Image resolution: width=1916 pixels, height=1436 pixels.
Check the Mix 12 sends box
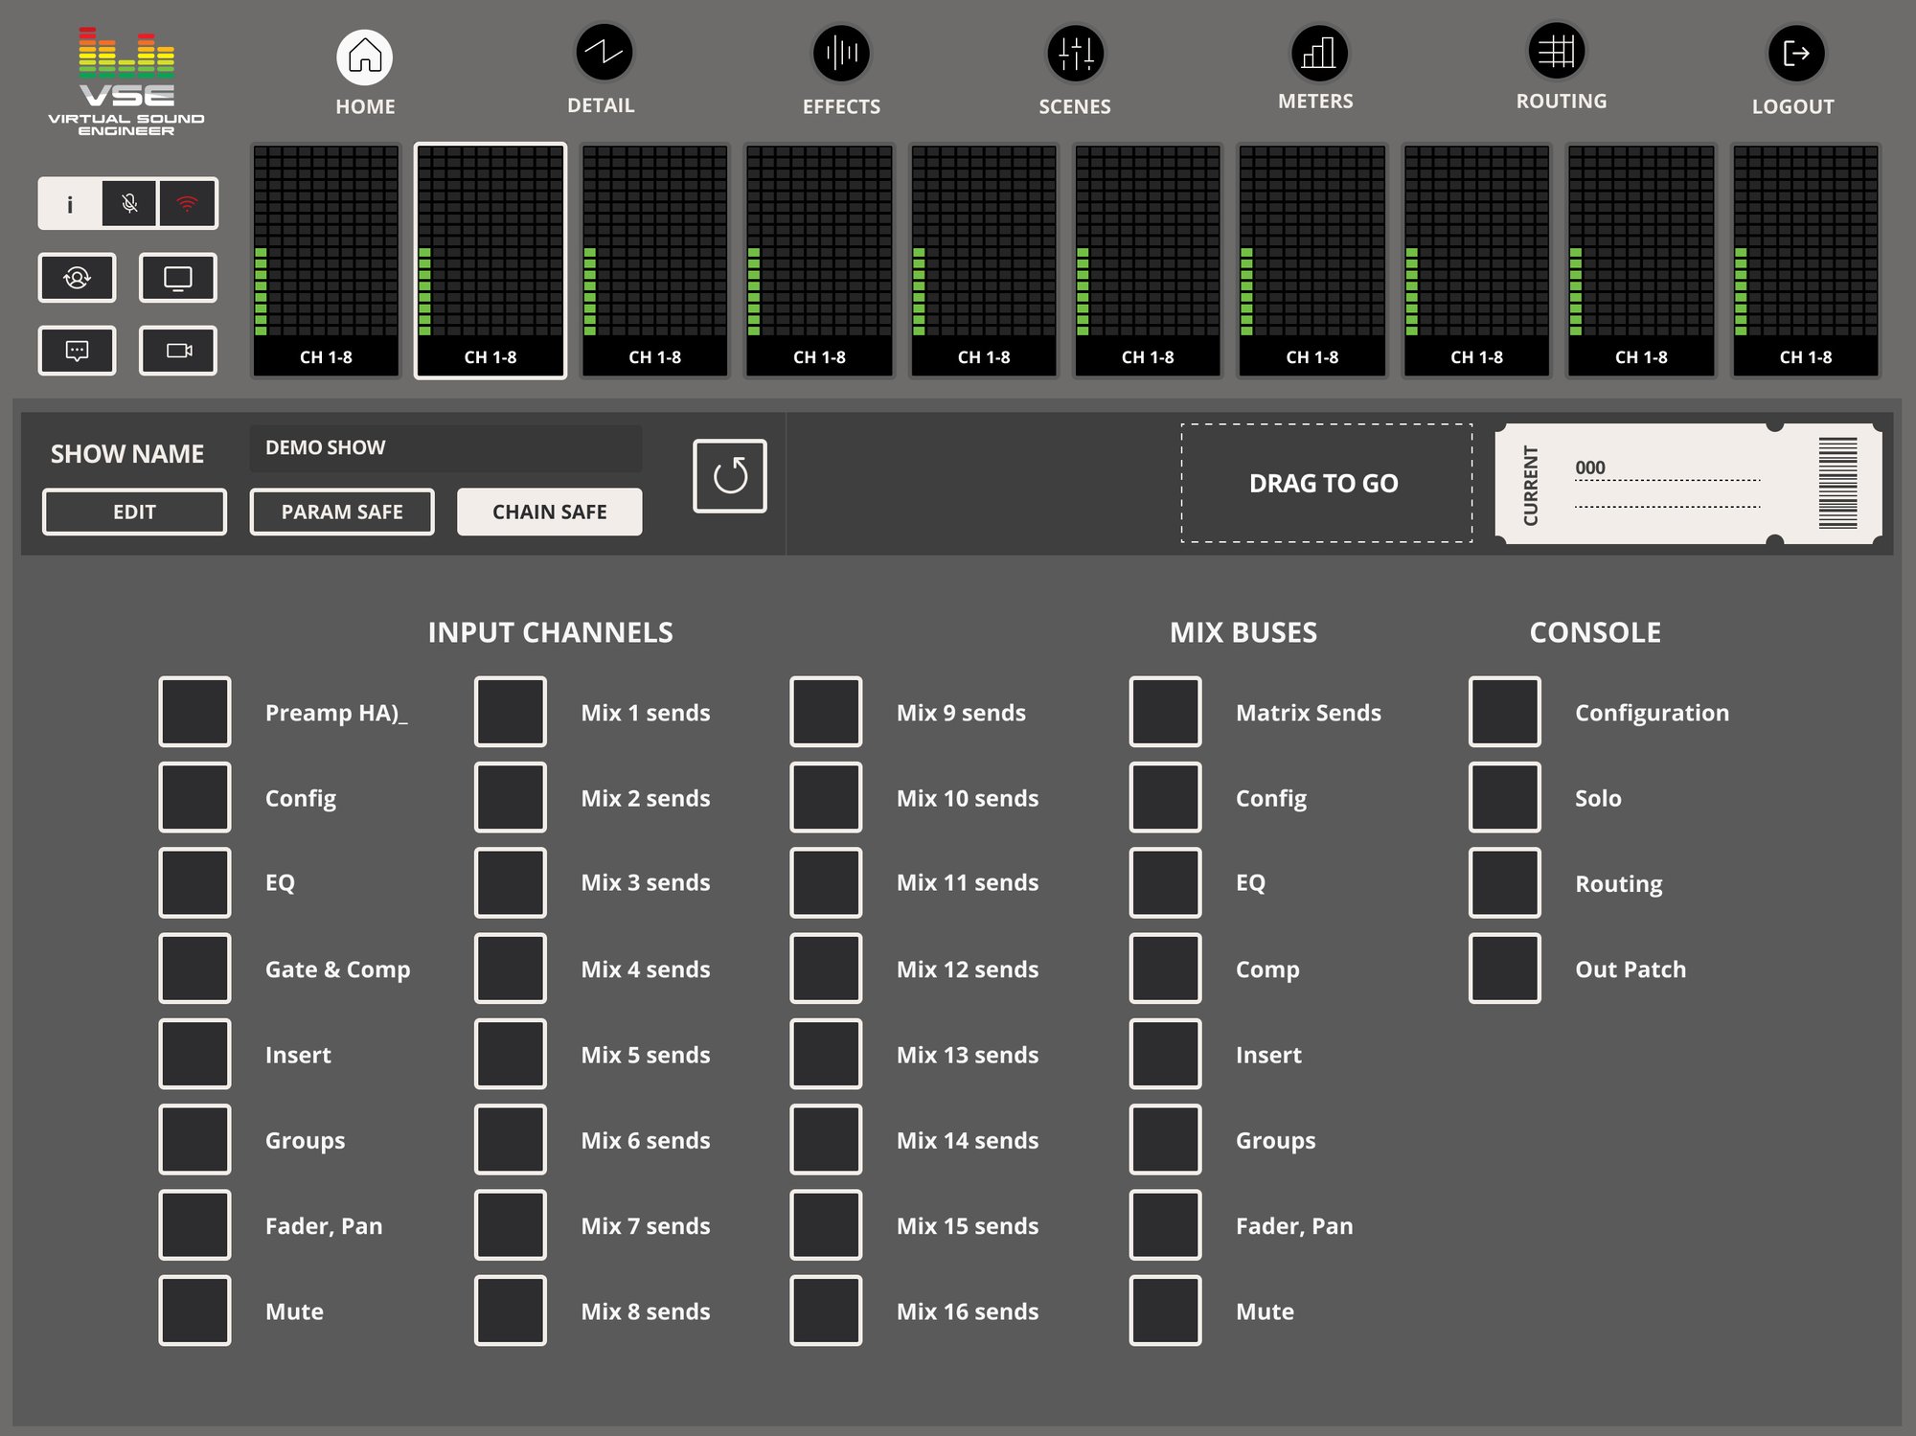826,969
